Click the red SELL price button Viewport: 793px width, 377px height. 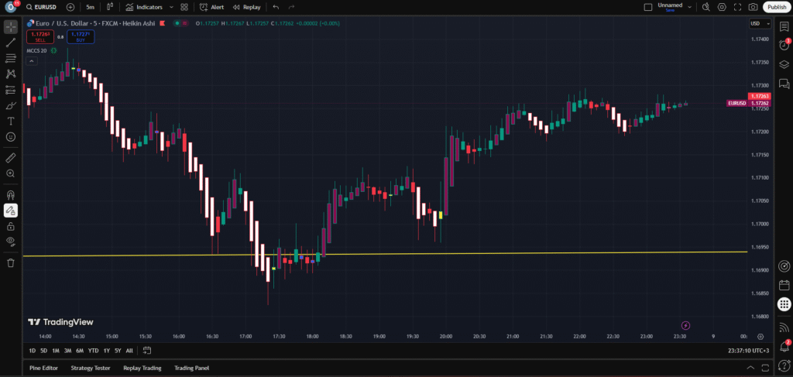click(40, 36)
